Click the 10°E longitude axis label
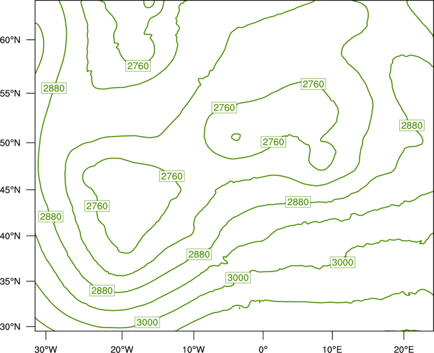The width and height of the screenshot is (434, 353). (x=332, y=349)
